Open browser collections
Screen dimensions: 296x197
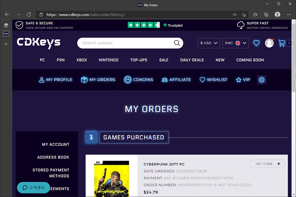[x=266, y=14]
